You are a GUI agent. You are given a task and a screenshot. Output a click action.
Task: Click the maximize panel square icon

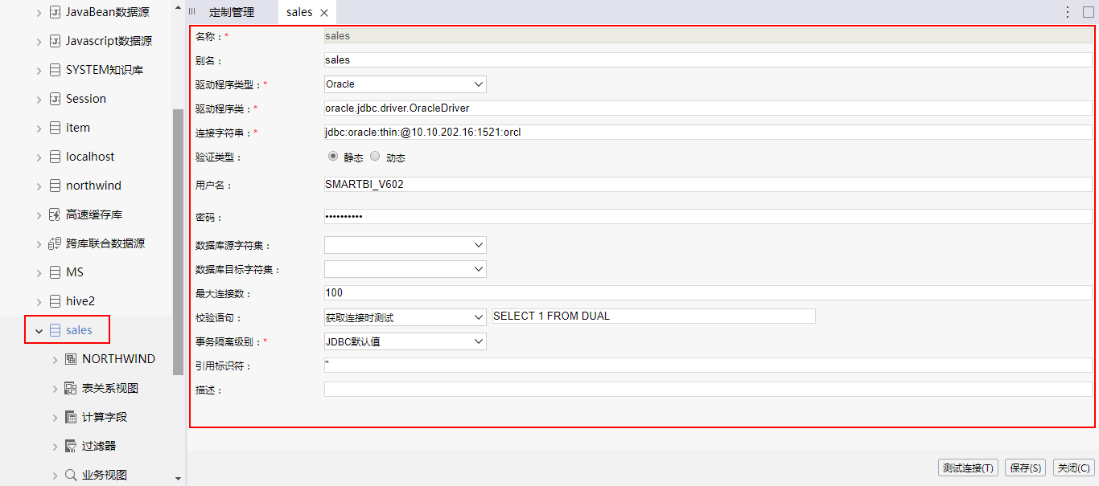(x=1088, y=12)
